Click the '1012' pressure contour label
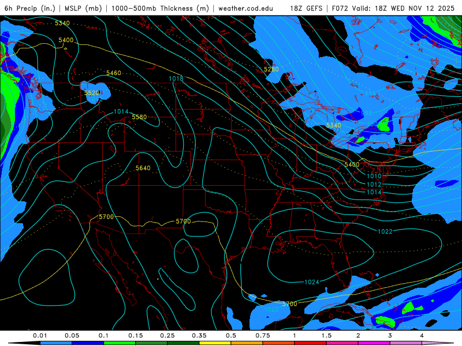462x346 pixels. click(x=374, y=185)
